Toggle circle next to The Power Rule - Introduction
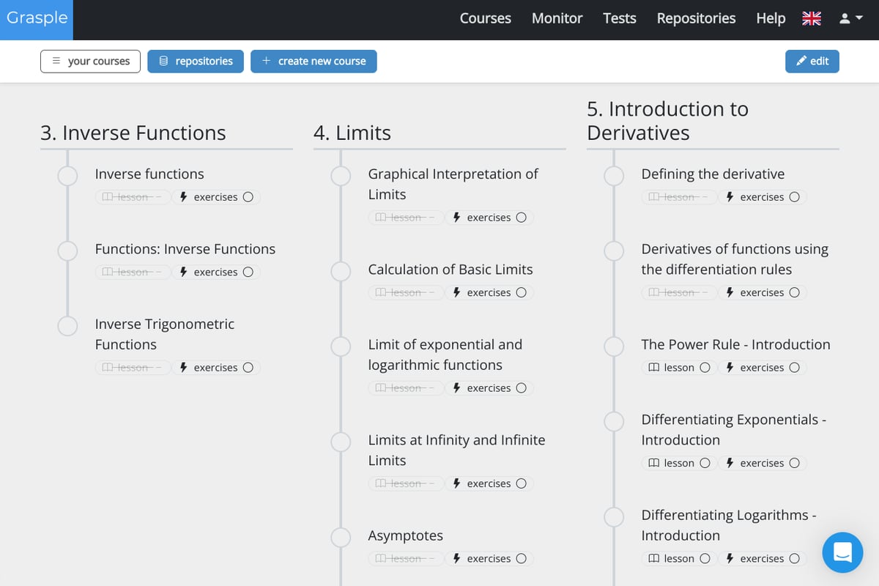This screenshot has width=879, height=586. (614, 346)
